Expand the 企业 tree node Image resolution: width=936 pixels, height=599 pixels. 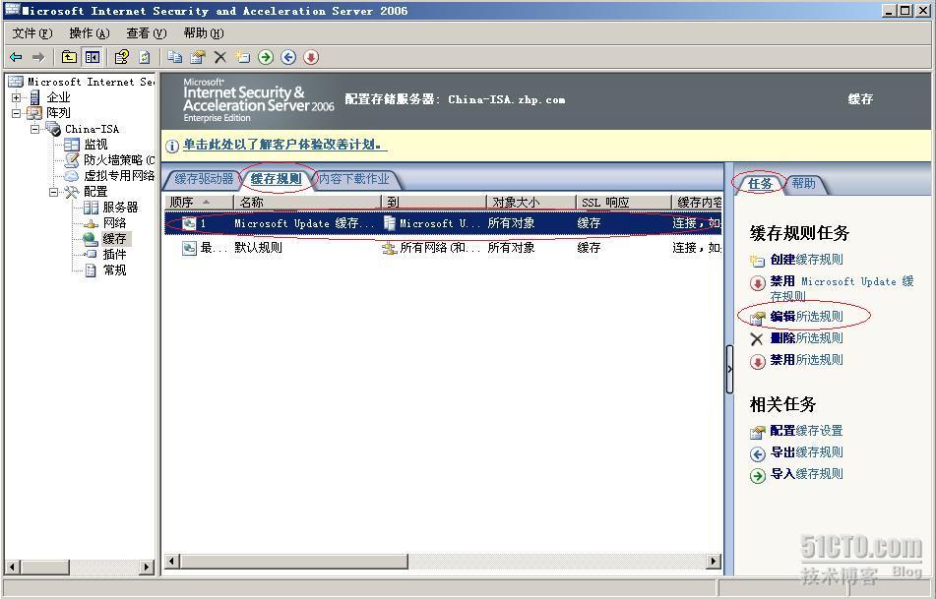tap(16, 97)
